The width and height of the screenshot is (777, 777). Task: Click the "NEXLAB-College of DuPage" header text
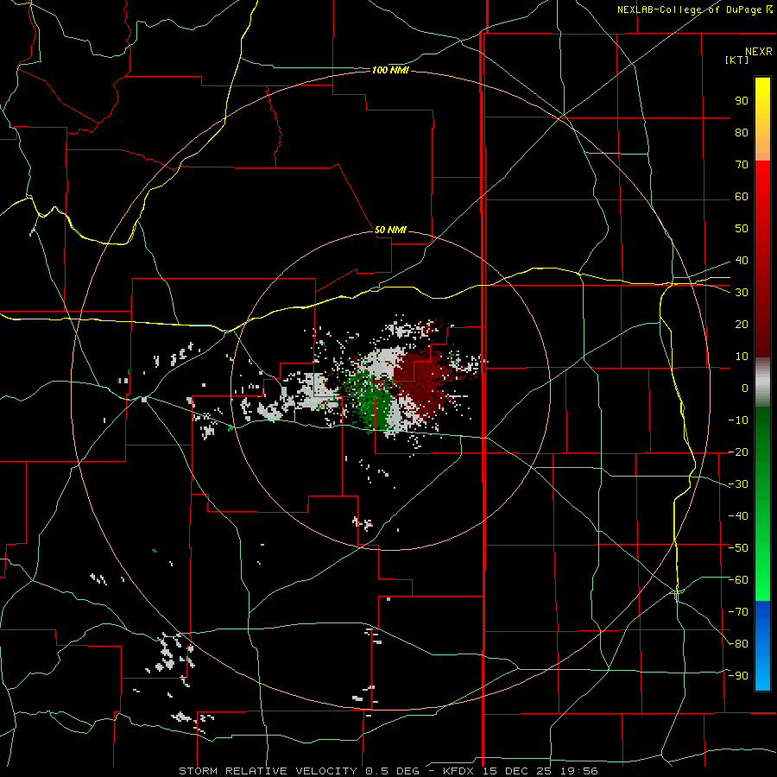tap(691, 9)
